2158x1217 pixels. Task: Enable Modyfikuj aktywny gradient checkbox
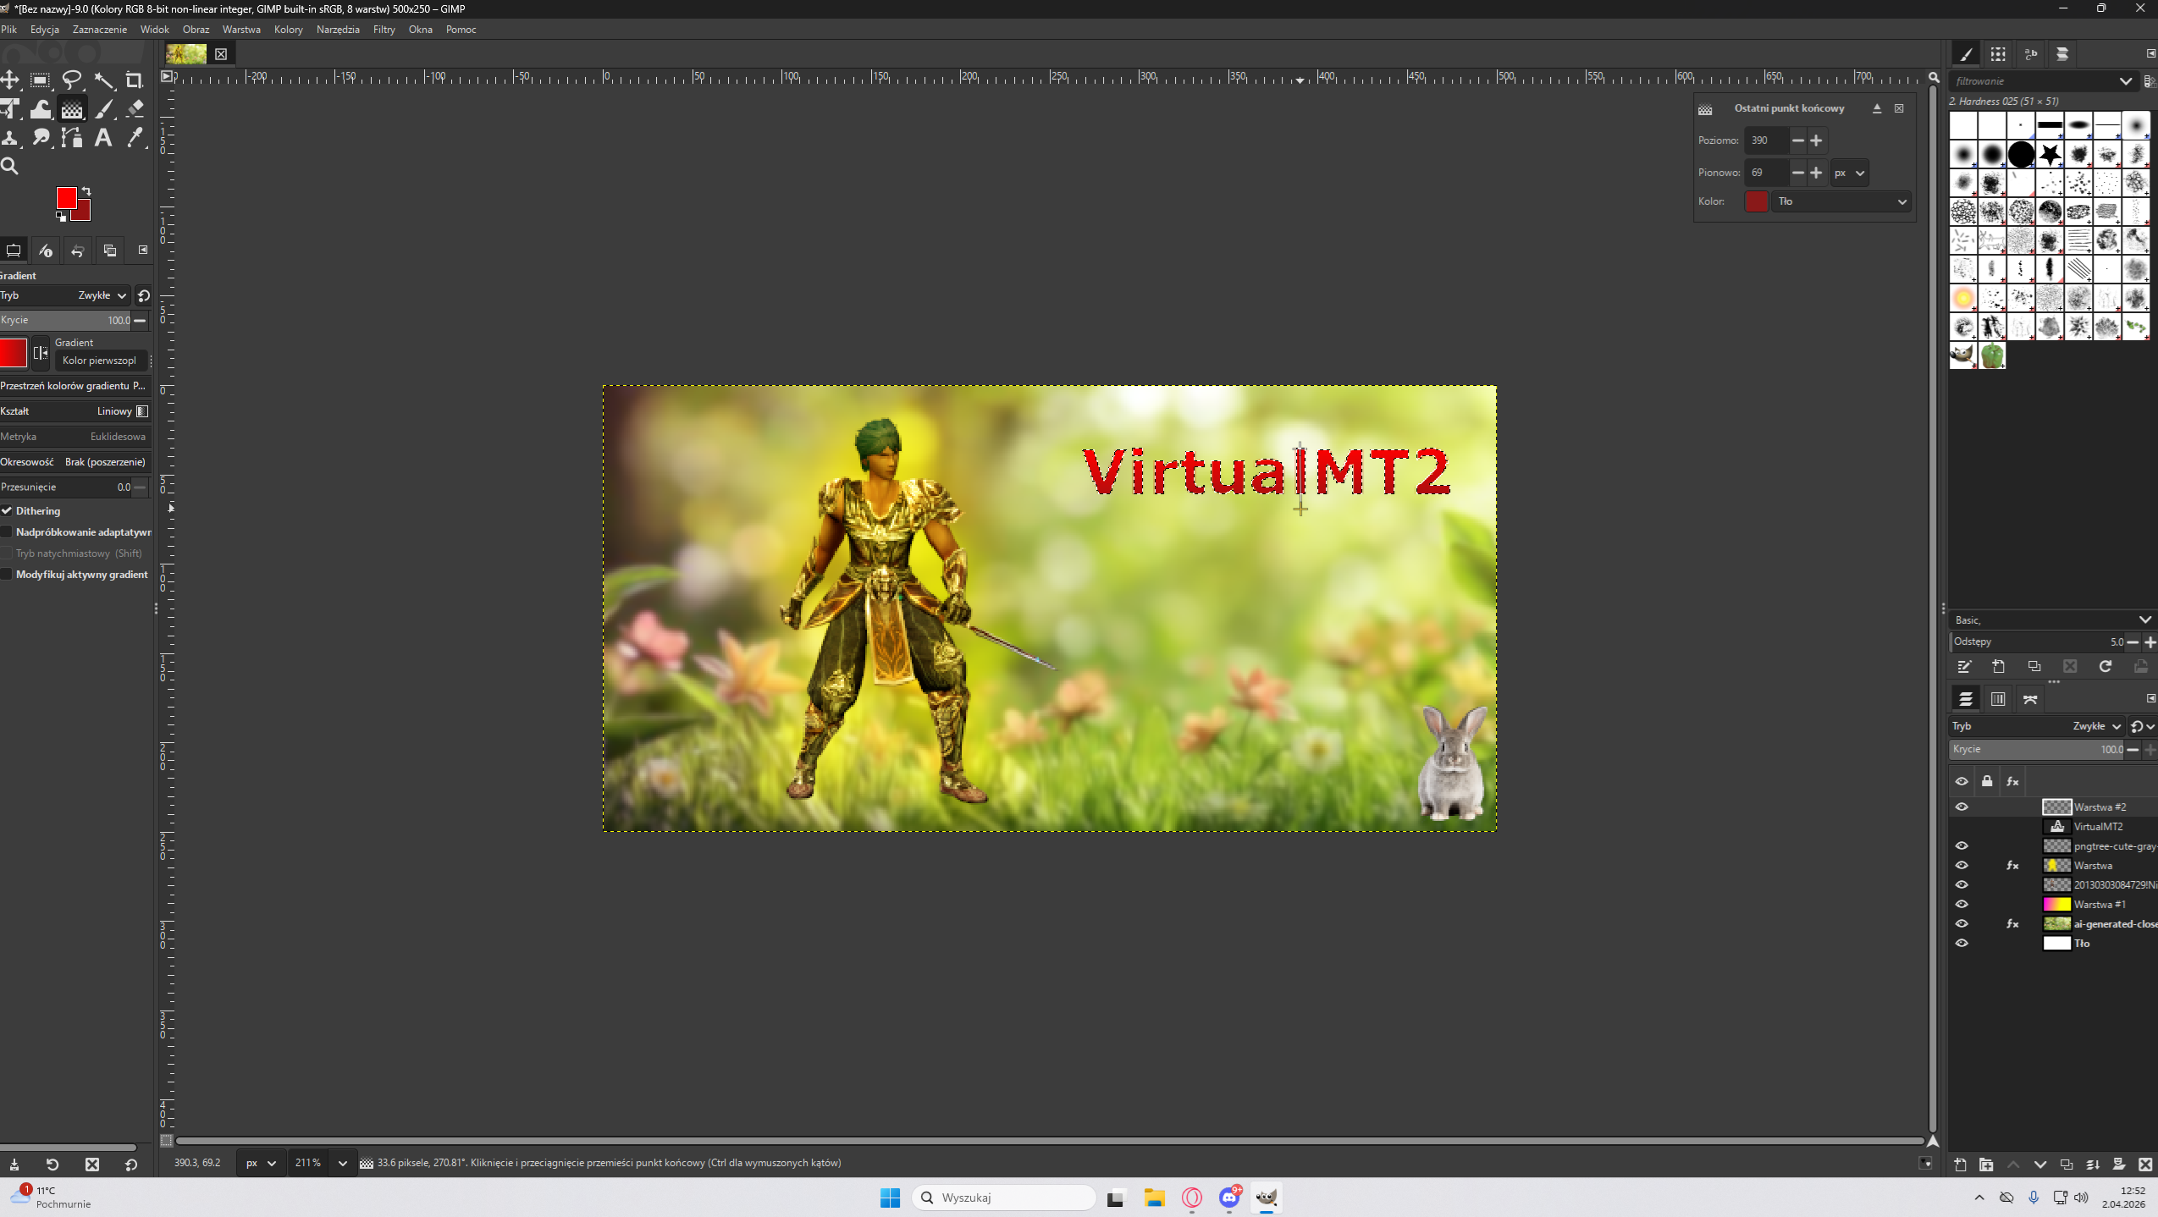(x=7, y=574)
